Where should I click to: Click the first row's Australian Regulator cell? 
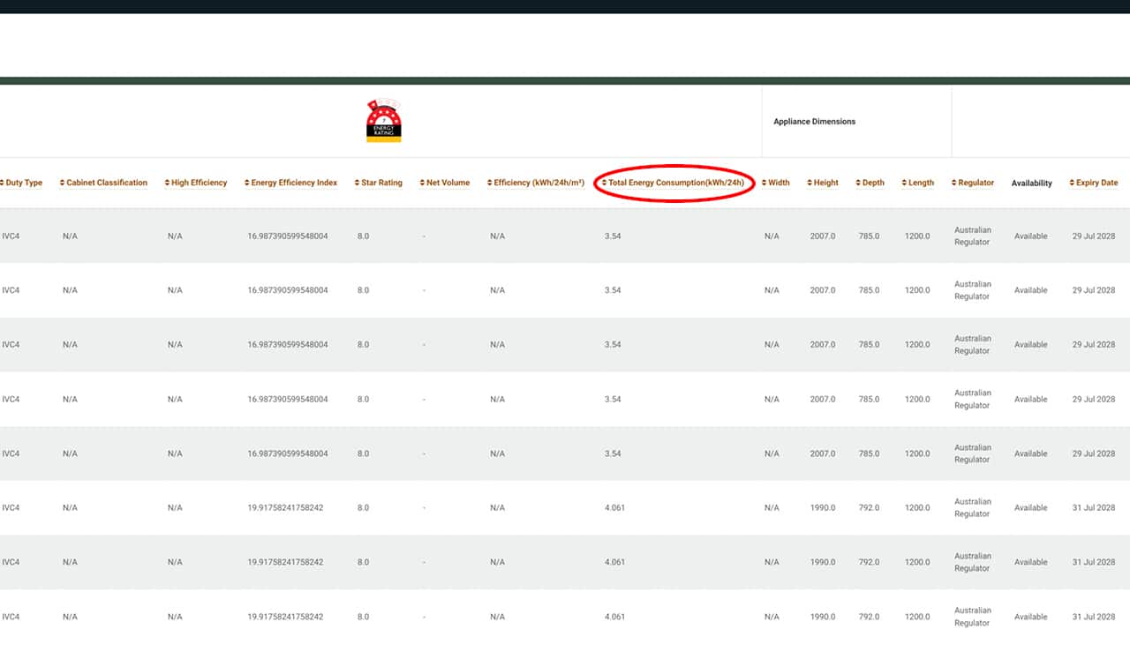pyautogui.click(x=972, y=236)
